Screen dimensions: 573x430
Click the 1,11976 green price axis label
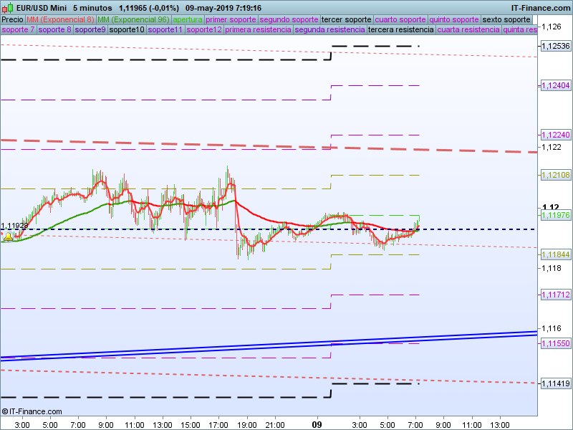coord(555,215)
